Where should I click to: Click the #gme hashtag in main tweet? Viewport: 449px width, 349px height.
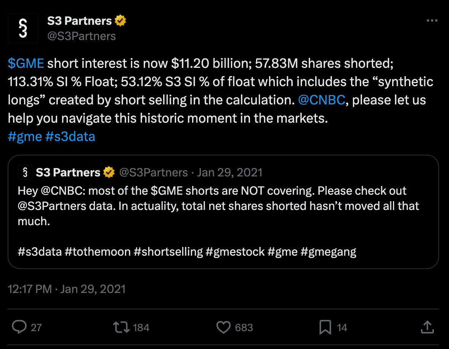tap(25, 136)
